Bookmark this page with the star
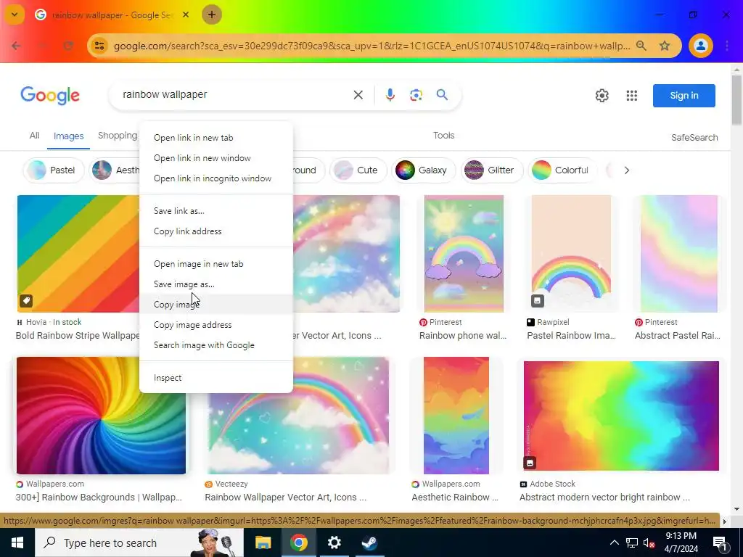This screenshot has height=557, width=743. [665, 46]
